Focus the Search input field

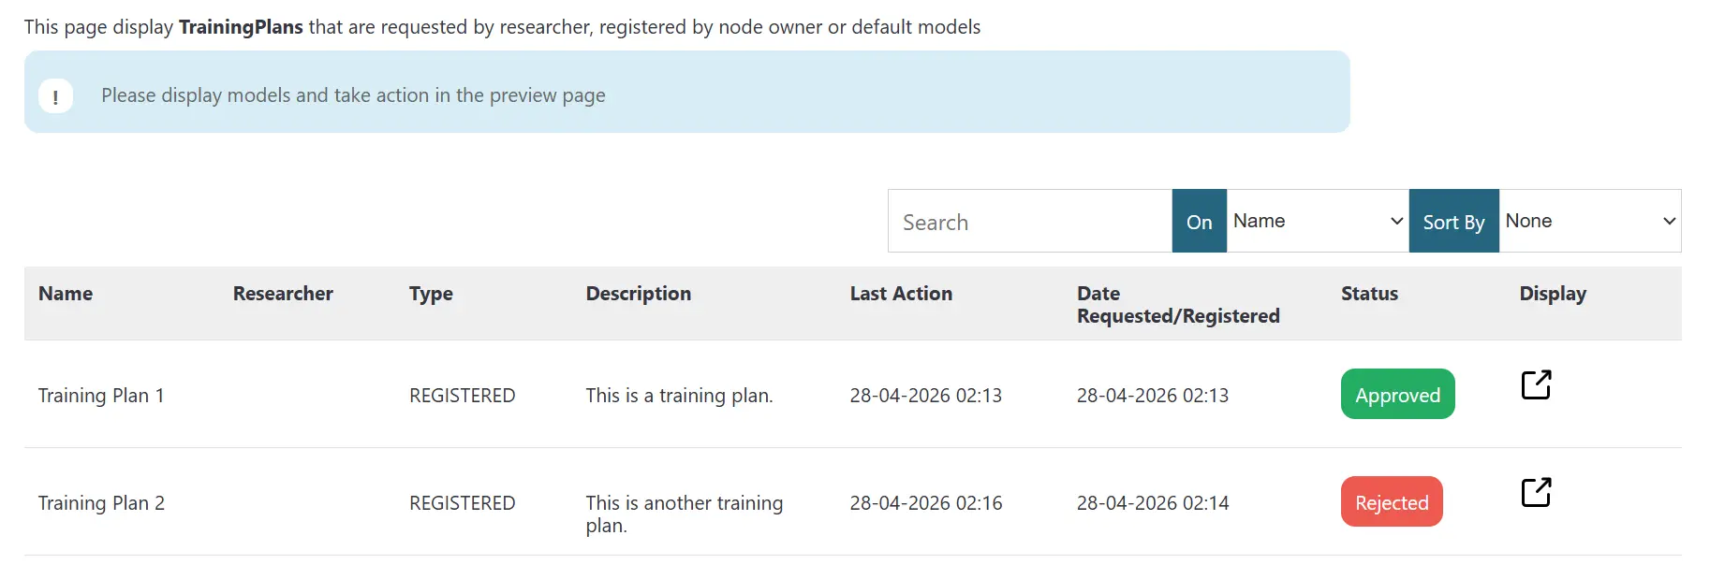(1030, 221)
